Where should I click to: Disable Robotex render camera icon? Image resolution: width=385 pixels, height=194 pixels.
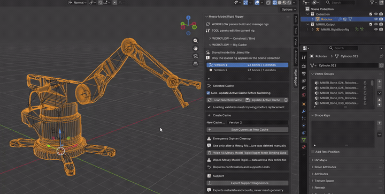381,19
